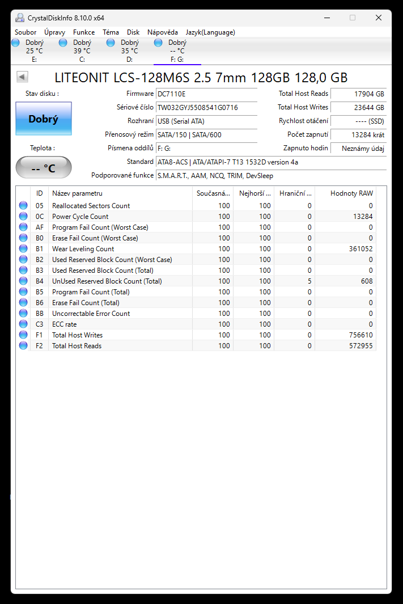Select the Wear Leveling Count row text
403x604 pixels.
pyautogui.click(x=83, y=249)
